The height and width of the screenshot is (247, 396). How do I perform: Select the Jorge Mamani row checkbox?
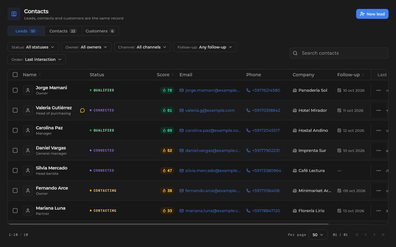15,90
